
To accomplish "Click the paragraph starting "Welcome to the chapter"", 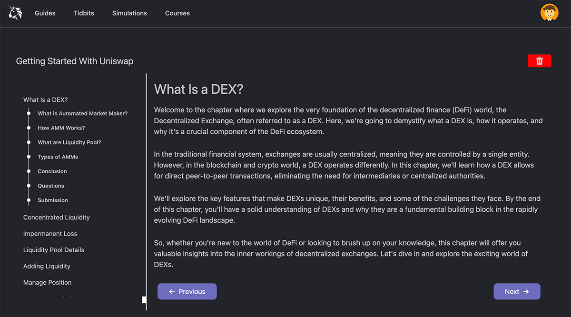I will 348,121.
